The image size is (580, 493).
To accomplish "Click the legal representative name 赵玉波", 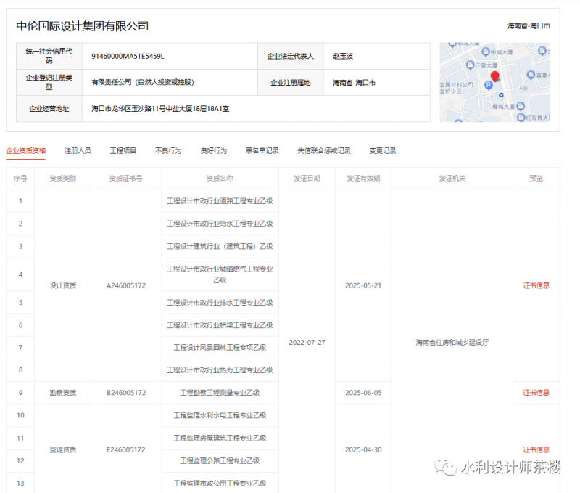I will [x=343, y=57].
